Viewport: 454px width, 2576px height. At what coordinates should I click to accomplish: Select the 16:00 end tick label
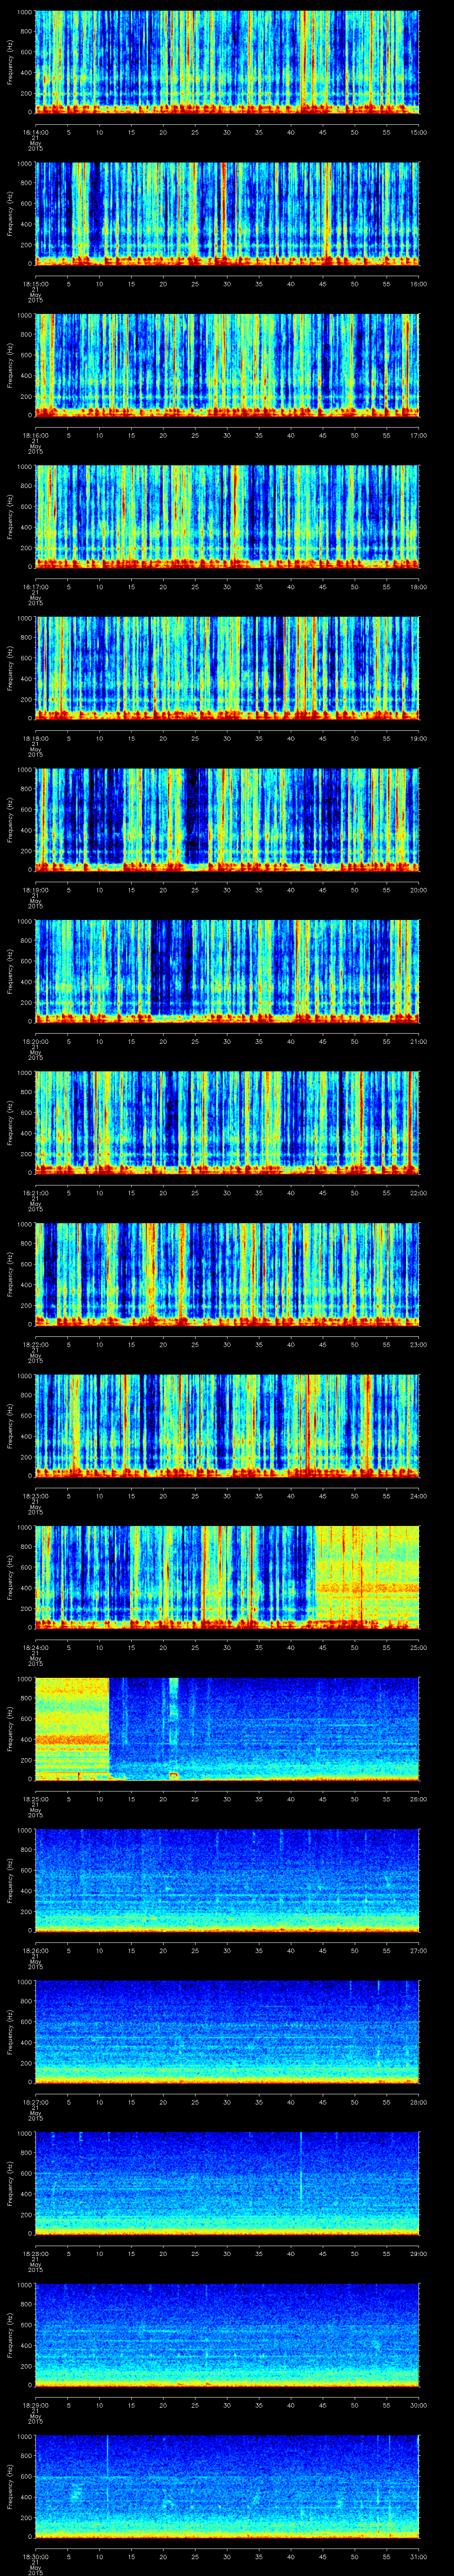[x=419, y=284]
